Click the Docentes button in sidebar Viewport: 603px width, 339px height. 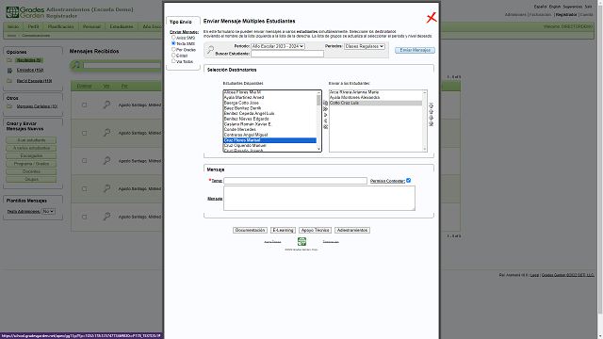coord(31,171)
